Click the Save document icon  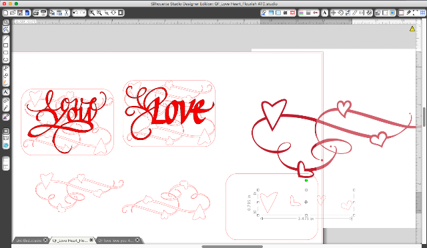20,13
